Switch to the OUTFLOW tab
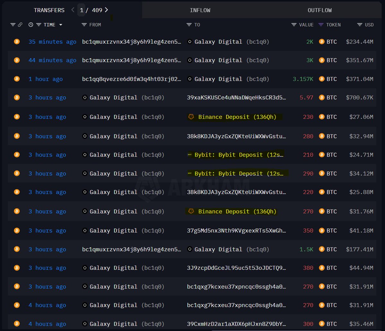 [x=320, y=10]
